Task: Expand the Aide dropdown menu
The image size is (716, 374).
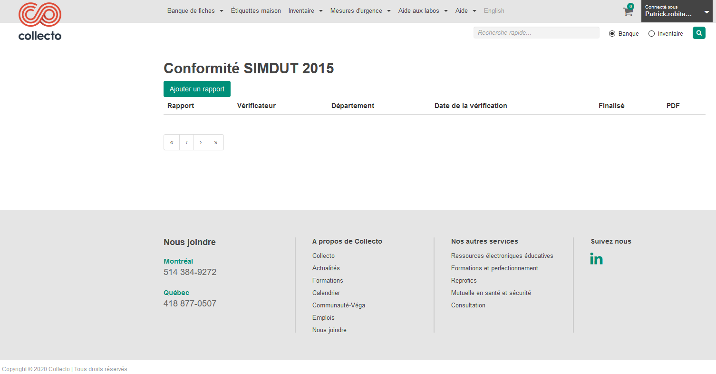Action: pos(466,11)
